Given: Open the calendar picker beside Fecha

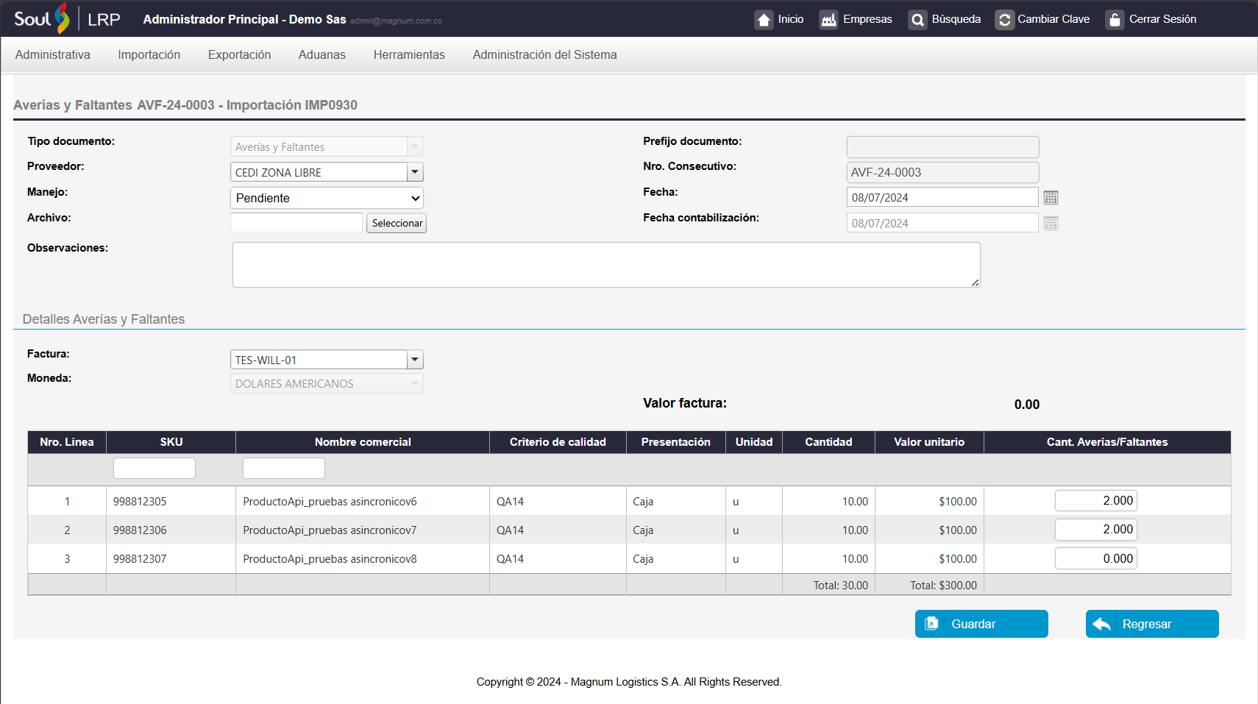Looking at the screenshot, I should pyautogui.click(x=1051, y=198).
